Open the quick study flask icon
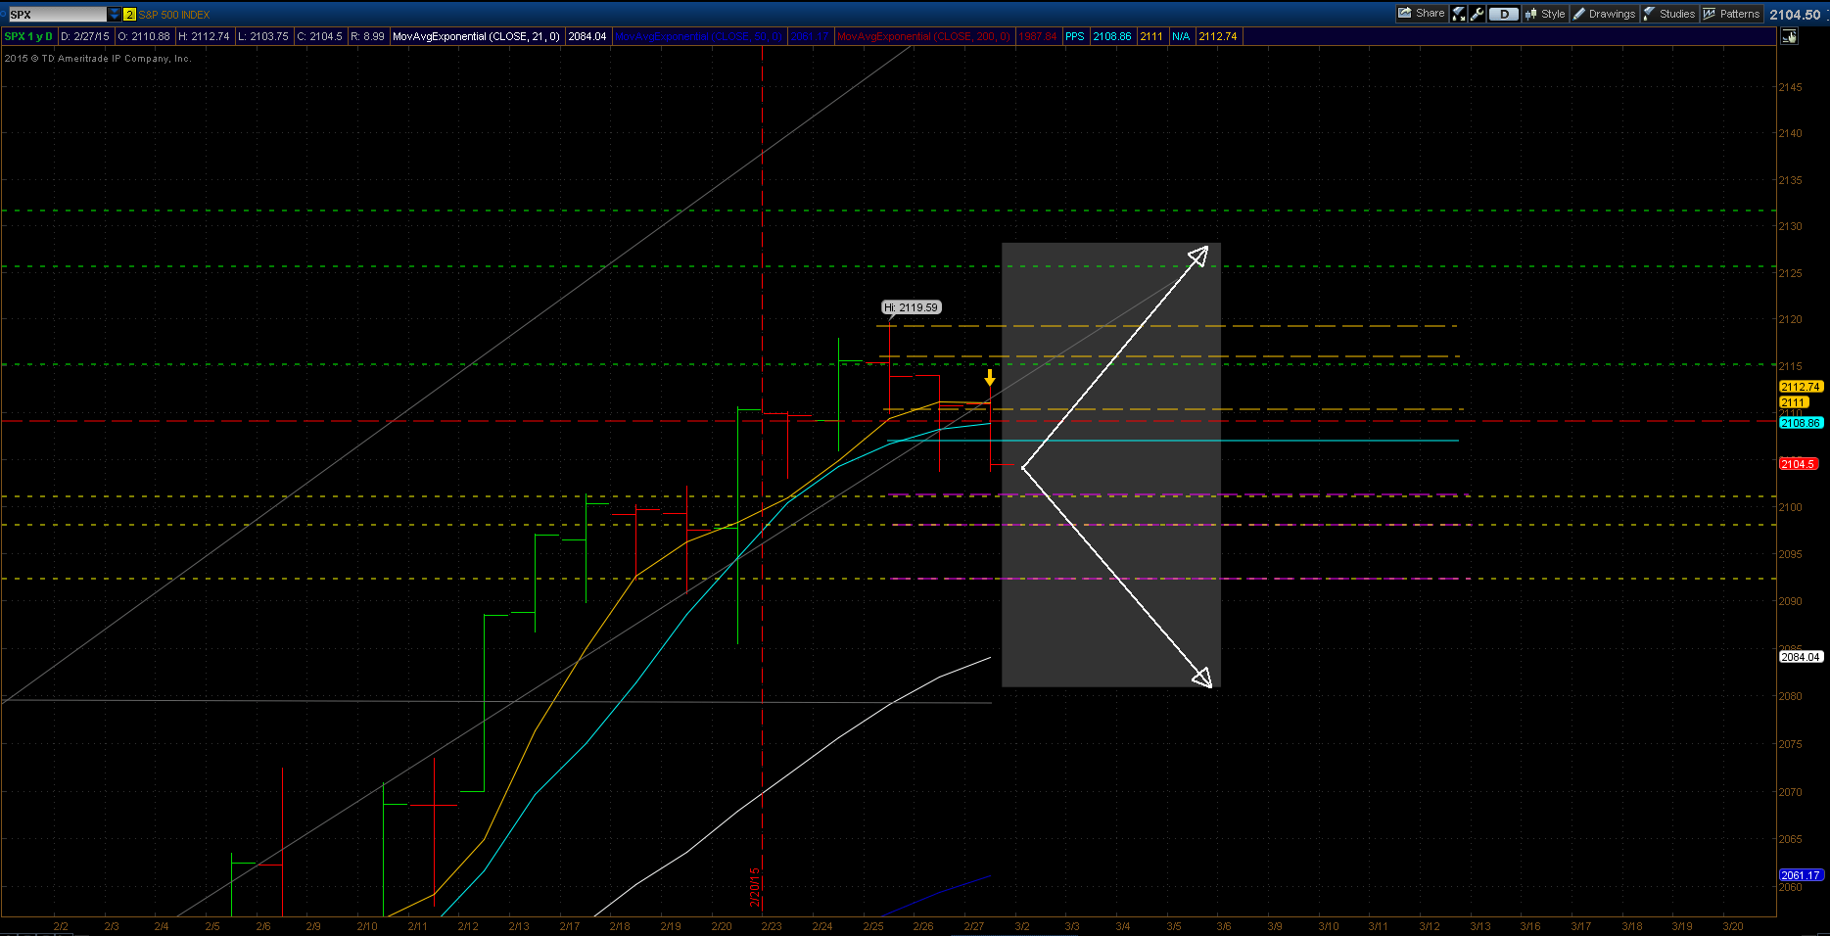This screenshot has width=1830, height=936. click(1459, 14)
